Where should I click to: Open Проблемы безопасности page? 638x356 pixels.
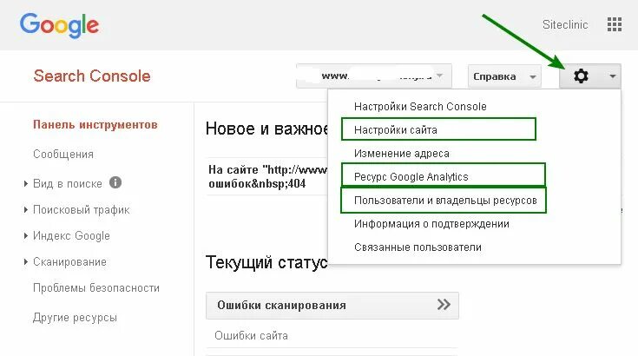click(x=96, y=288)
